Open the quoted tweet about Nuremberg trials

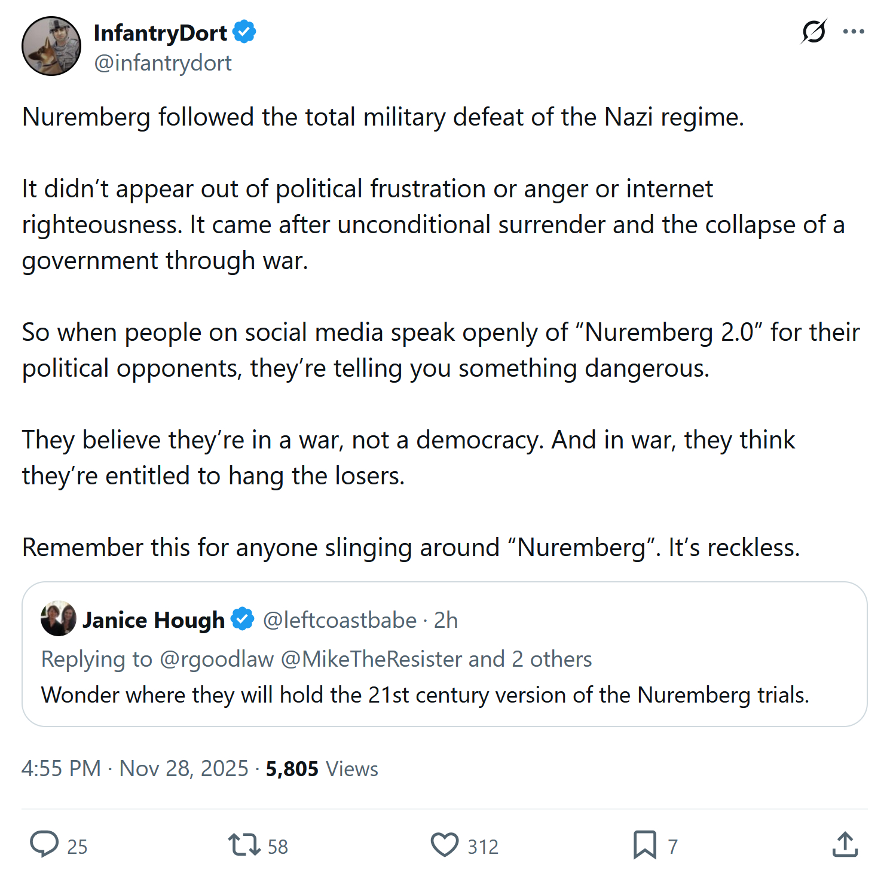point(424,695)
